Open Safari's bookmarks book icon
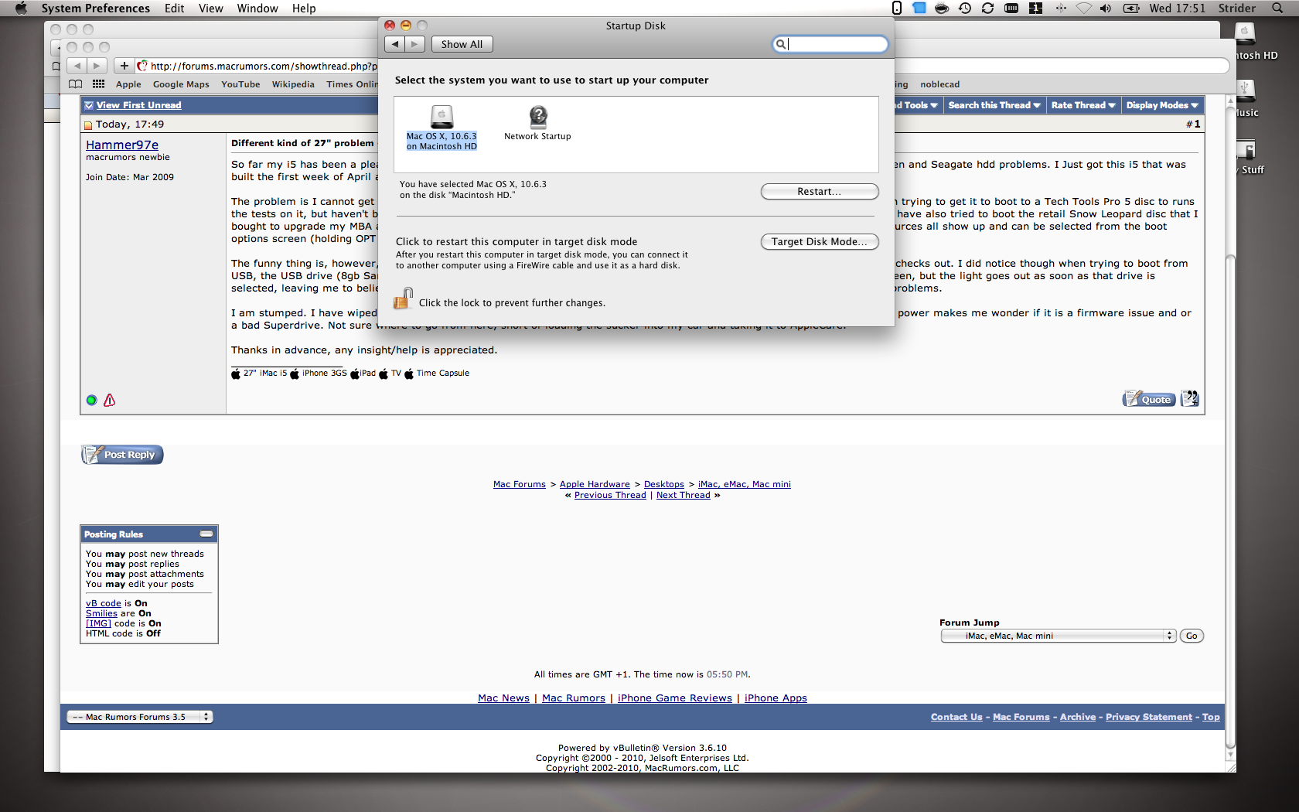Screen dimensions: 1299x812 click(75, 84)
